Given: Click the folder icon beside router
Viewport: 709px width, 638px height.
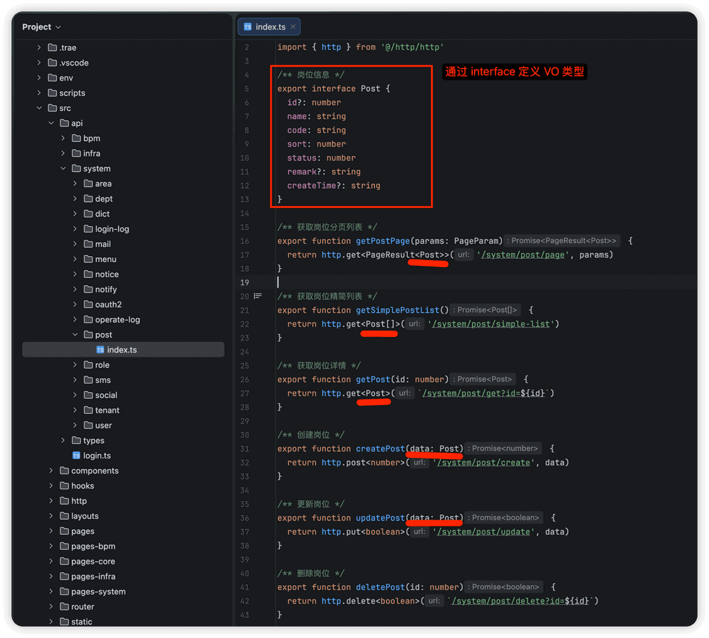Looking at the screenshot, I should click(x=65, y=607).
